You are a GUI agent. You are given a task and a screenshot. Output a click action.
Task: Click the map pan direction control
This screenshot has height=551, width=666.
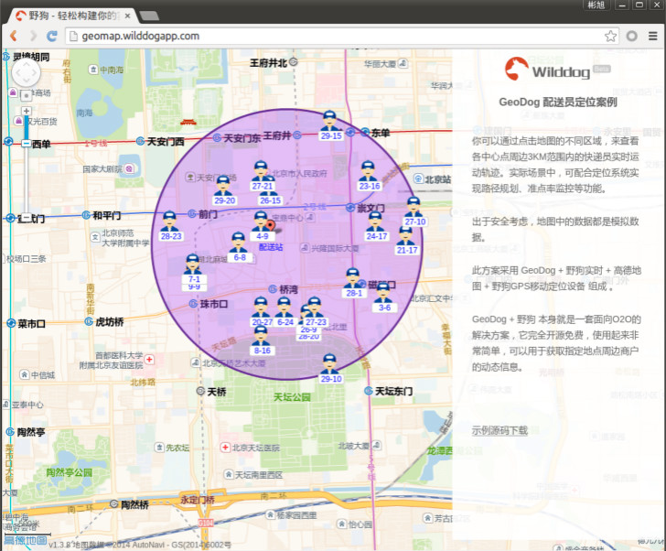27,72
